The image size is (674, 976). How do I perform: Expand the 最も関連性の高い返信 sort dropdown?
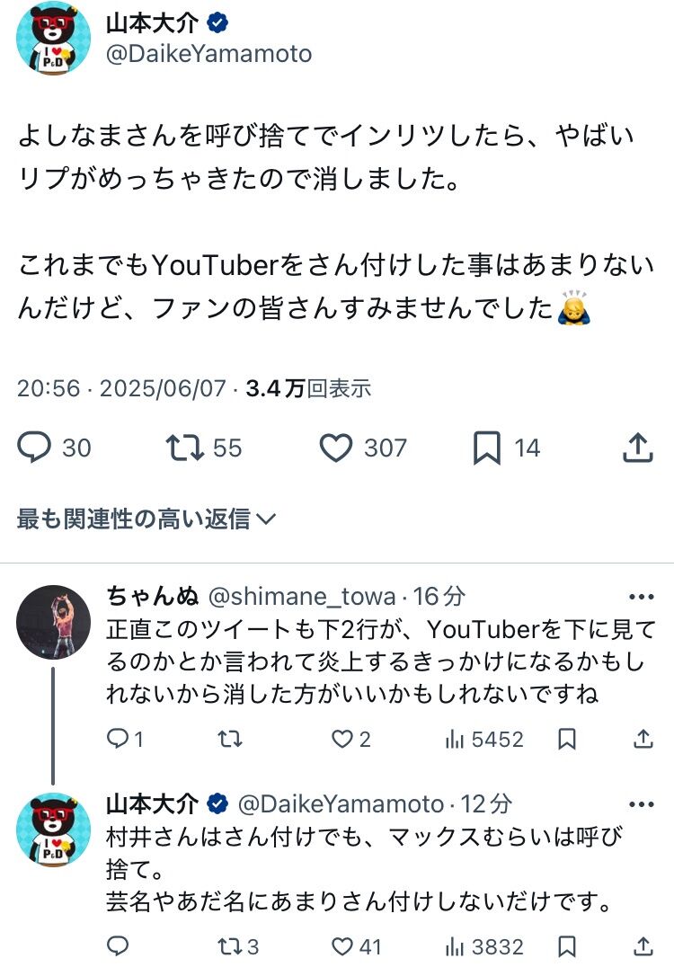[x=146, y=519]
